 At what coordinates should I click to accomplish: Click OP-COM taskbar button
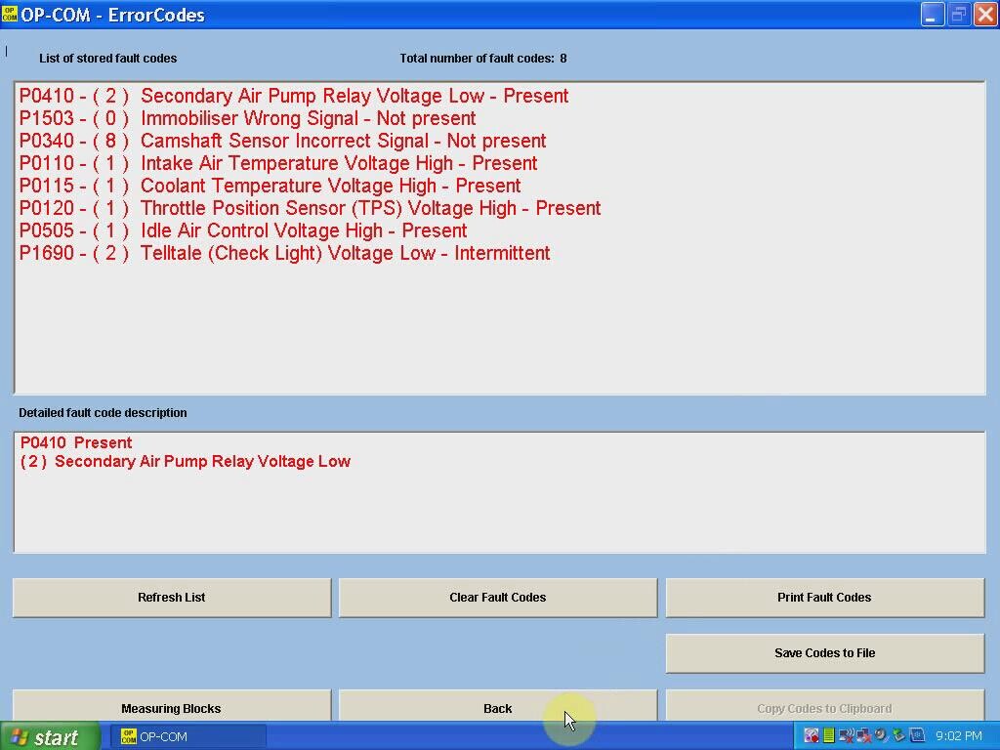click(x=187, y=736)
